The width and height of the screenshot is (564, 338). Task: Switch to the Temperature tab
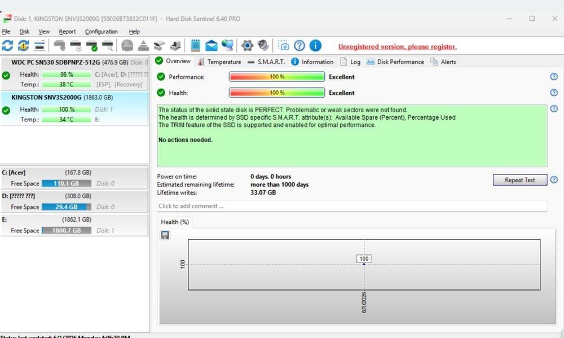219,62
